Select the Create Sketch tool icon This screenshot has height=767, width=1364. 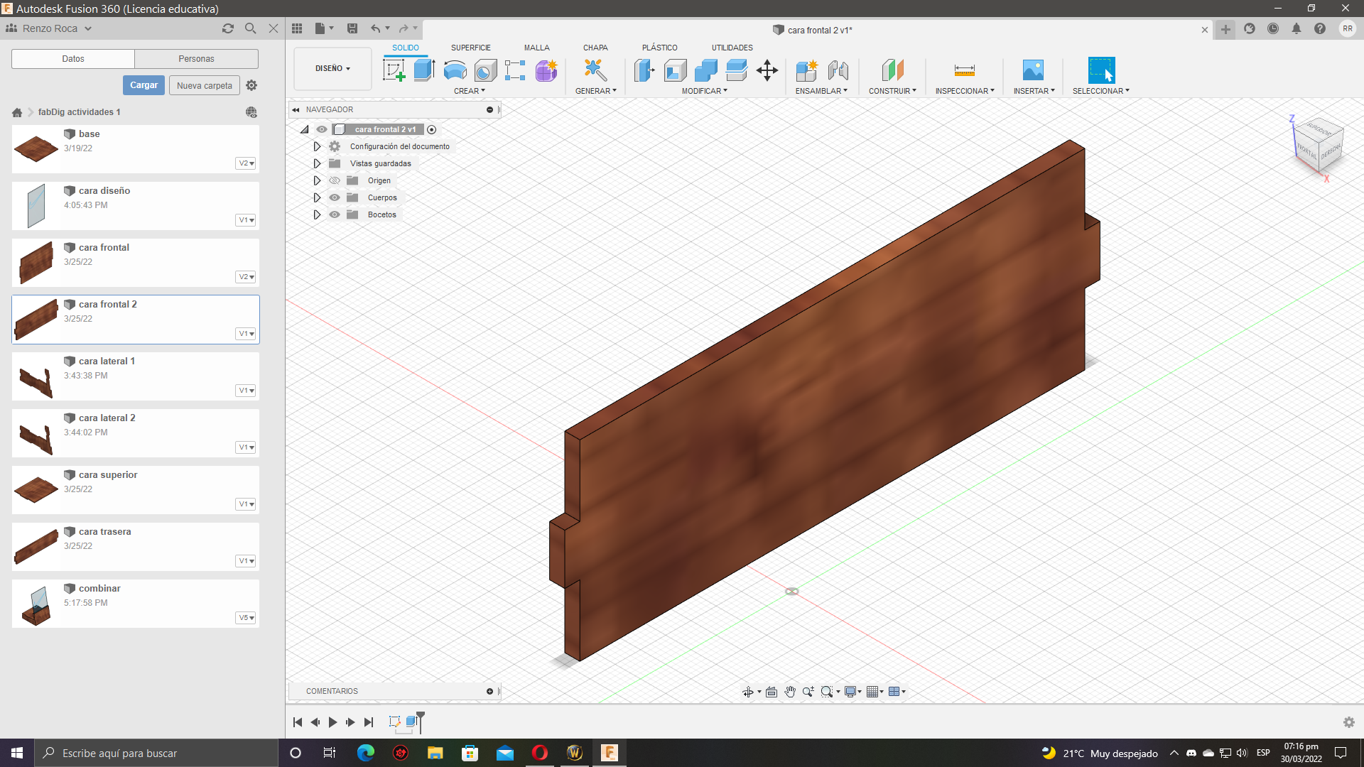(x=394, y=70)
